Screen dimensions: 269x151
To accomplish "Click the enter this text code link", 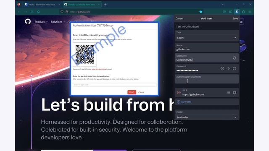I will (x=99, y=69).
